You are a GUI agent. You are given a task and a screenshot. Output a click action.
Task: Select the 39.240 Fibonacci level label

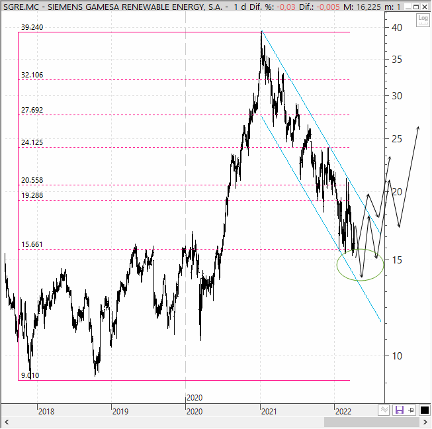pos(32,27)
